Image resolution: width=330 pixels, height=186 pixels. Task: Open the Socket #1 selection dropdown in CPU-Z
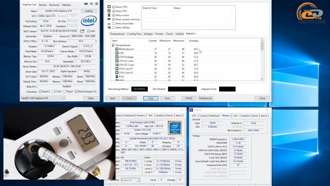coord(130,180)
